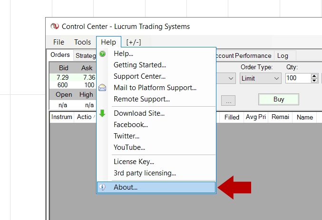Select Getting Started... entry
This screenshot has height=220, width=322.
click(x=156, y=65)
